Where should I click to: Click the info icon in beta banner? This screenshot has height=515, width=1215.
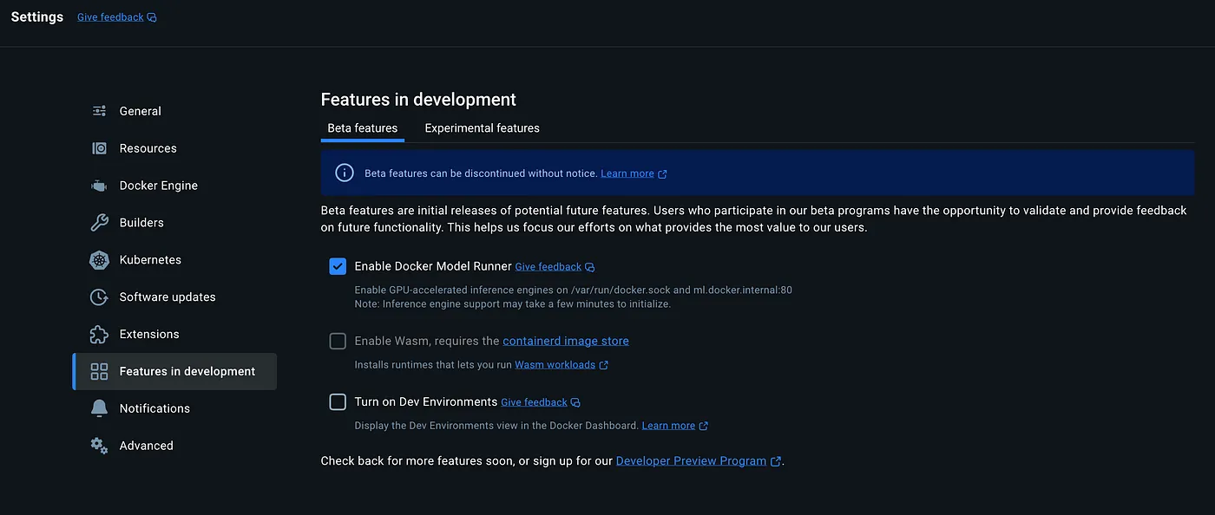click(x=345, y=173)
